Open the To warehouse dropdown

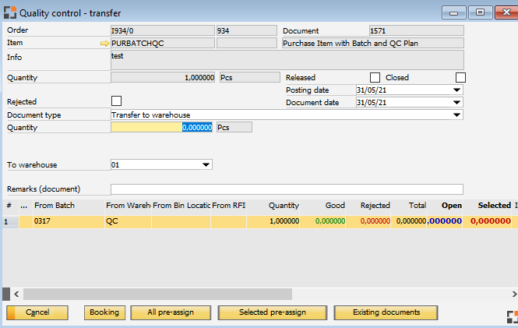206,165
